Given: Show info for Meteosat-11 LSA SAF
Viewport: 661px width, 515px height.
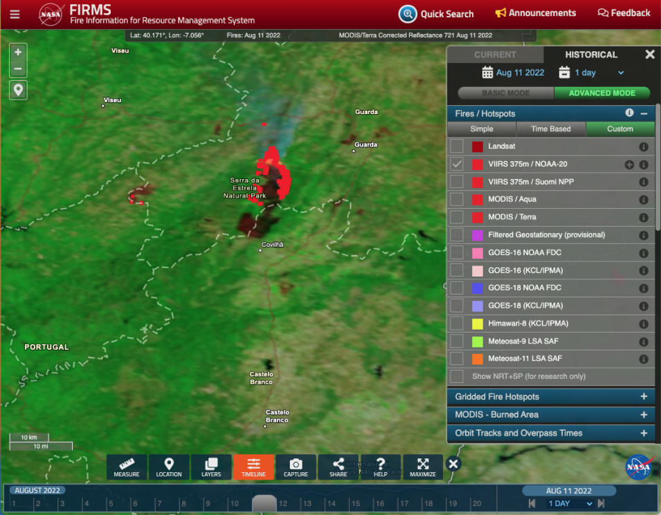Looking at the screenshot, I should click(x=643, y=359).
